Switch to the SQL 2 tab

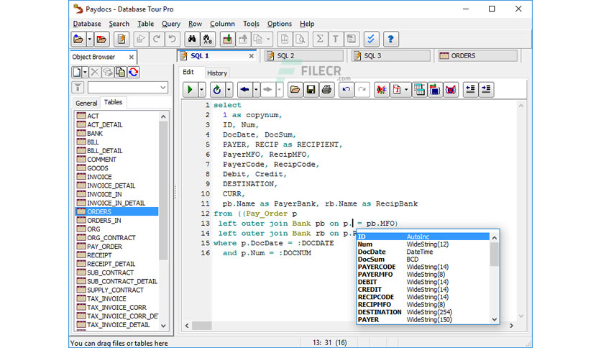point(304,56)
